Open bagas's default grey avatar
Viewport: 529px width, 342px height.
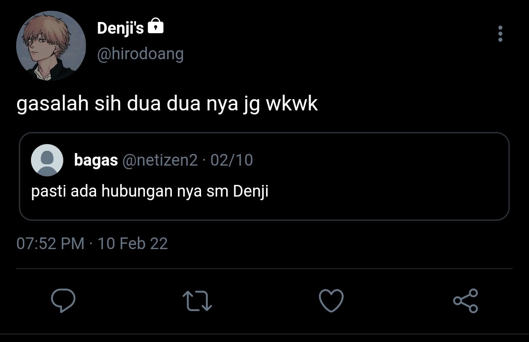click(x=47, y=160)
